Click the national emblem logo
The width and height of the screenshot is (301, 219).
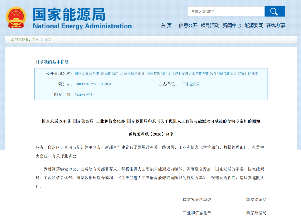pyautogui.click(x=16, y=18)
